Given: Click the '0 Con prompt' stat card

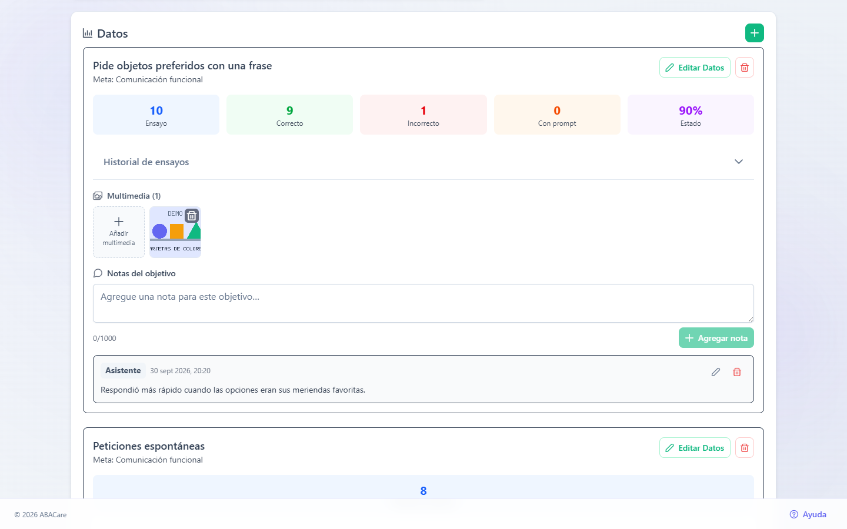Looking at the screenshot, I should click(557, 115).
